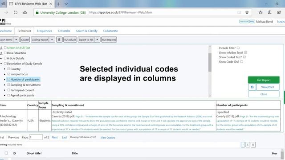
Task: Toggle the Sample Focus checkbox
Action: click(9, 74)
